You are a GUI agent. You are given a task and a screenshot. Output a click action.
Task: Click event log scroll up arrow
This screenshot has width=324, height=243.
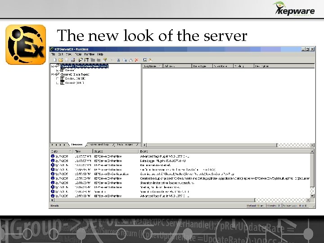312,151
